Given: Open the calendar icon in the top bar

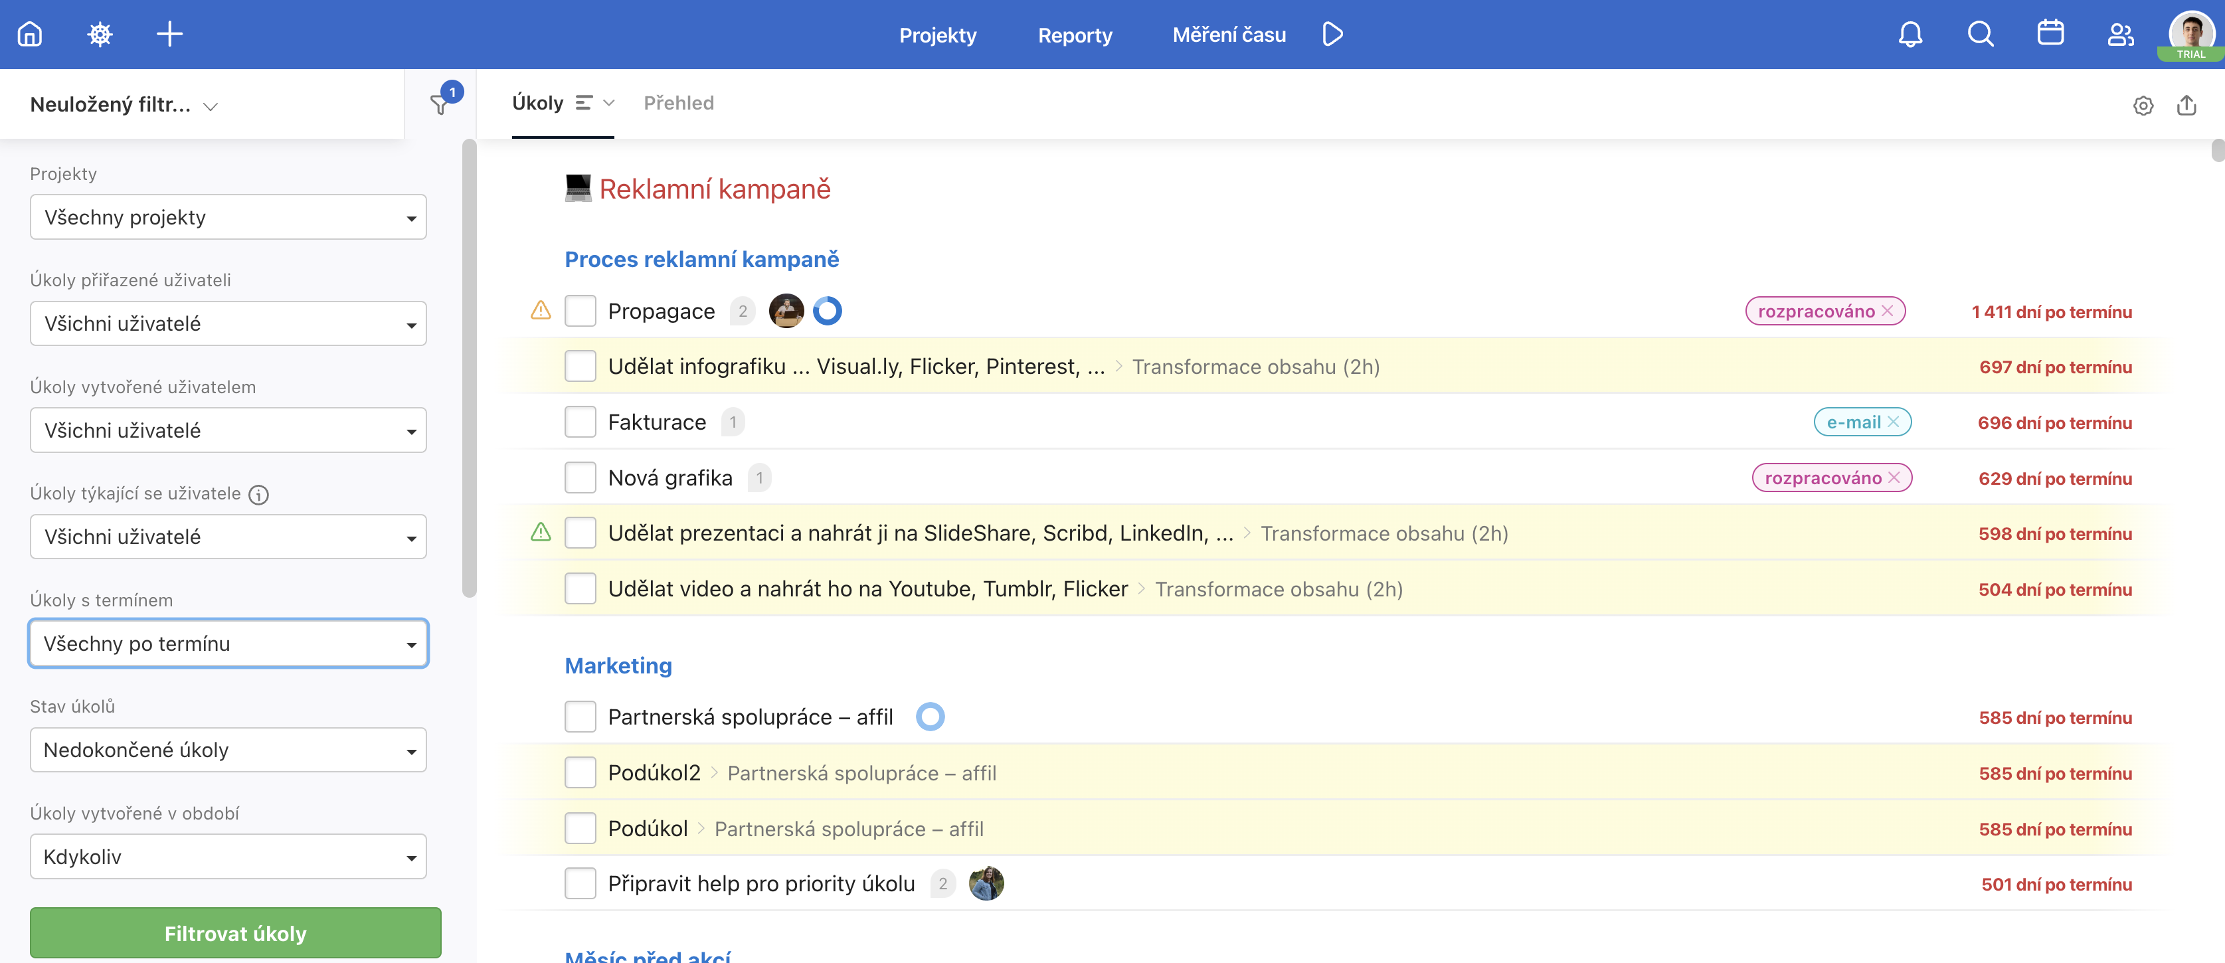Looking at the screenshot, I should click(2050, 34).
